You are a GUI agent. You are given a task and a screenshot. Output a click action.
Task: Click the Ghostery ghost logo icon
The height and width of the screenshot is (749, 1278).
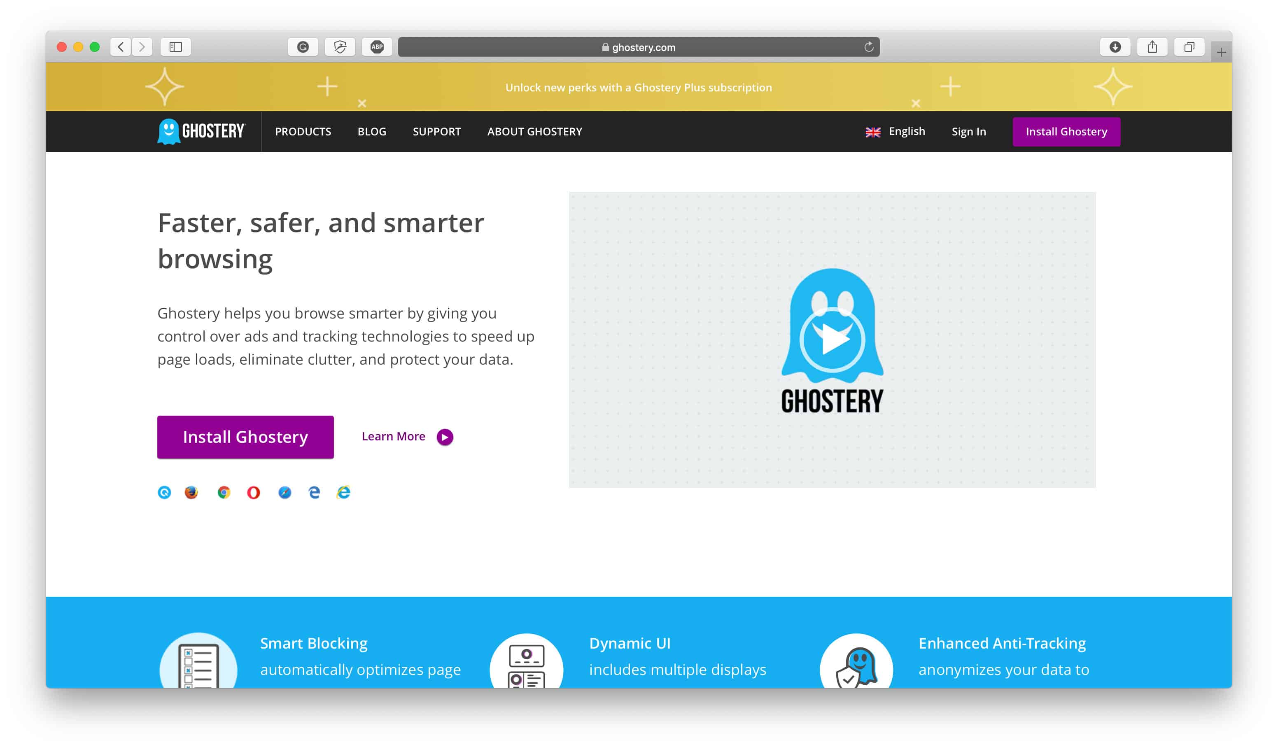[x=165, y=131]
